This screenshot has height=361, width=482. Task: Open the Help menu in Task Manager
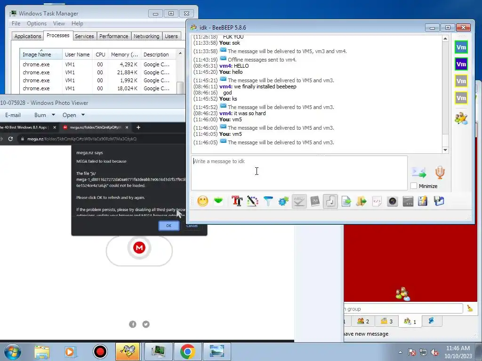[x=77, y=24]
